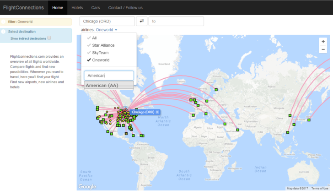Image resolution: width=333 pixels, height=195 pixels.
Task: Click the info icon beside Select destination
Action: coord(3,32)
